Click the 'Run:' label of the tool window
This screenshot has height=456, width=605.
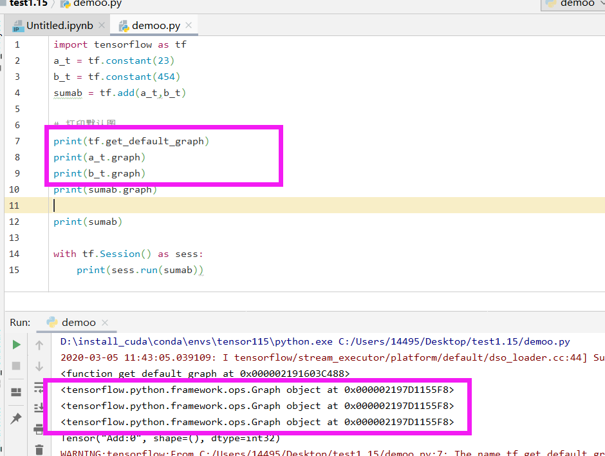coord(20,323)
